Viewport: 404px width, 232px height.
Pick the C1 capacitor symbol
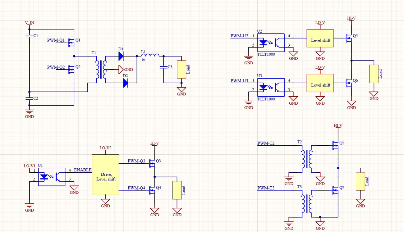[29, 36]
